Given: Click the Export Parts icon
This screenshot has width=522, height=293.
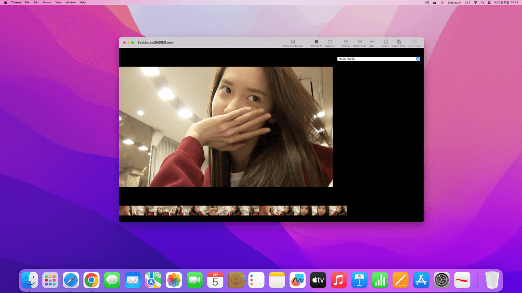Looking at the screenshot, I should pyautogui.click(x=399, y=42).
